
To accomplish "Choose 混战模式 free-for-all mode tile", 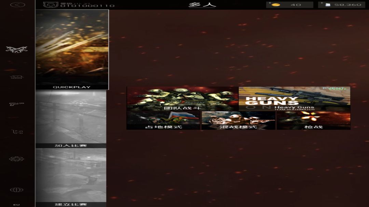I will point(238,121).
